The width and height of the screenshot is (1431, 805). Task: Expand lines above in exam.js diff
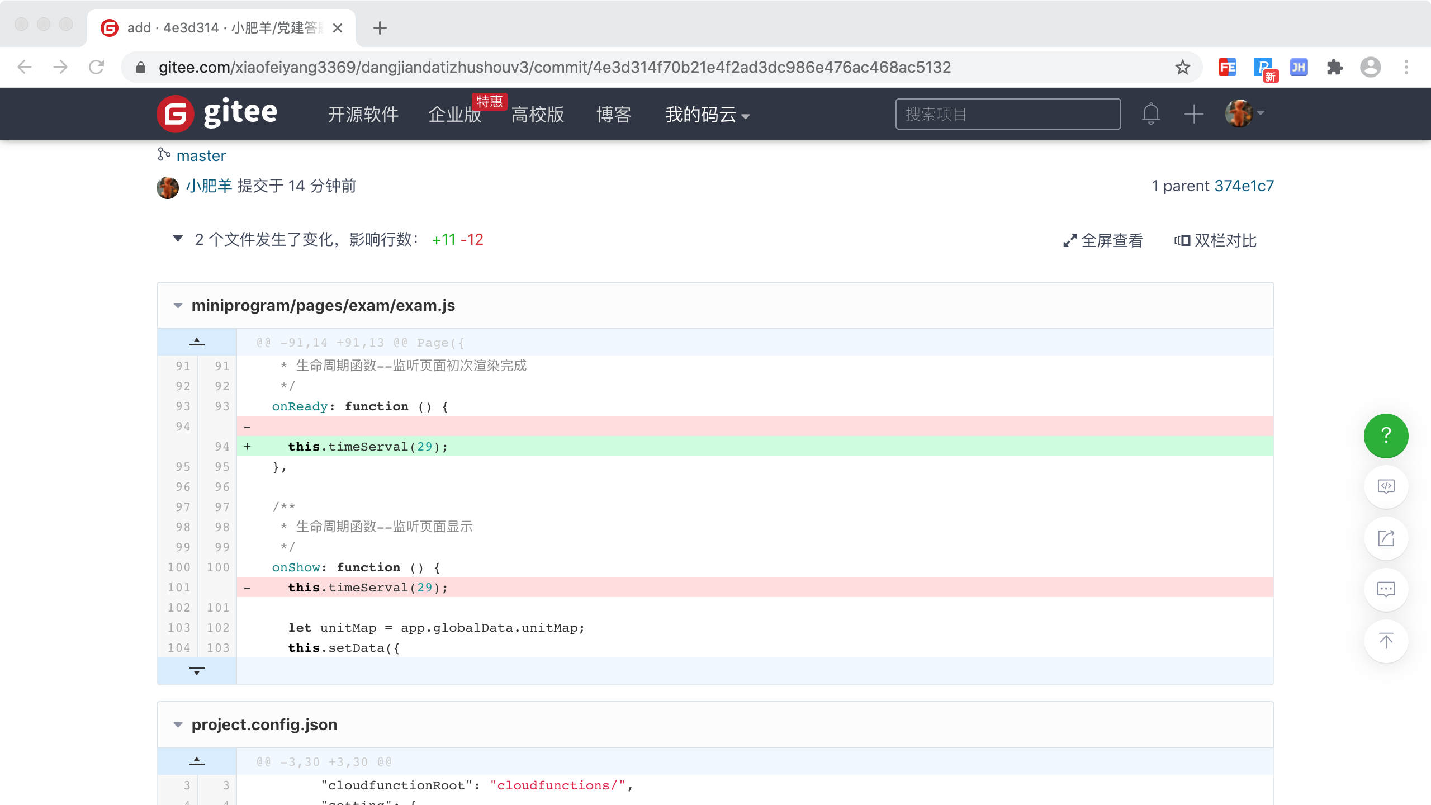coord(197,342)
